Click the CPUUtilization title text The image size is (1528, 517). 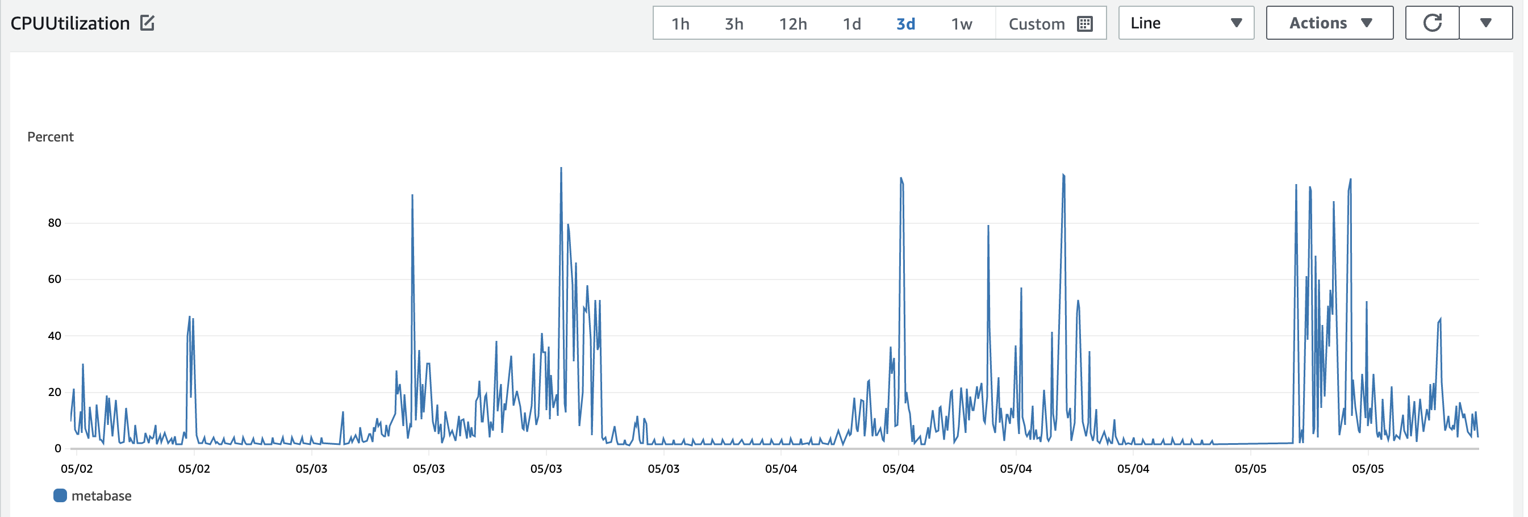[69, 23]
